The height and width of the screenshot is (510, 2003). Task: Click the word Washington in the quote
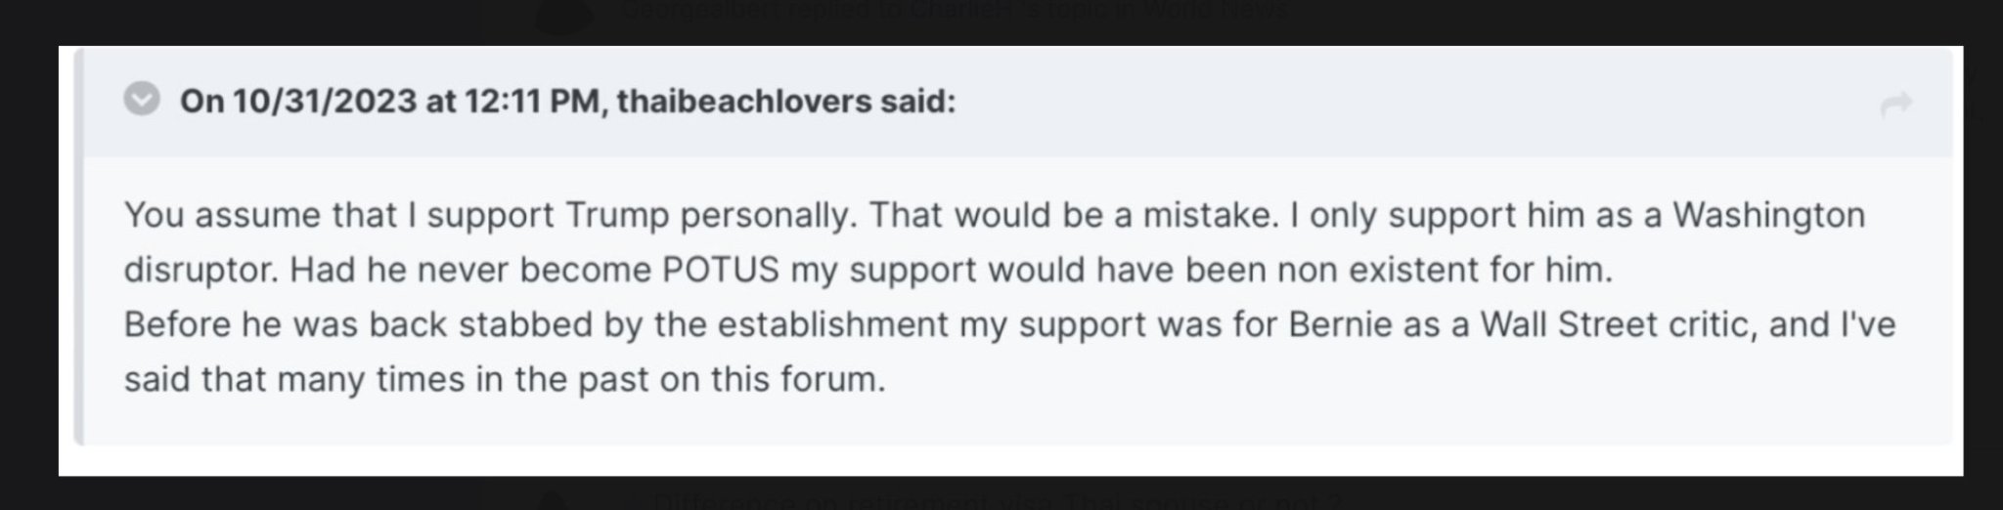pyautogui.click(x=1768, y=215)
